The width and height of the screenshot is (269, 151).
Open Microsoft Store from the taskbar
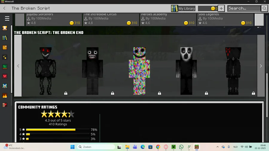click(x=150, y=147)
